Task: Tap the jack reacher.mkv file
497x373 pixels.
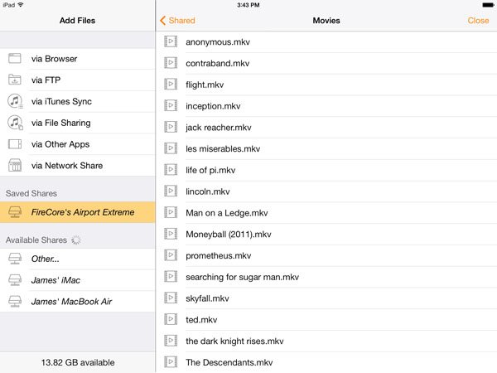Action: pos(326,127)
